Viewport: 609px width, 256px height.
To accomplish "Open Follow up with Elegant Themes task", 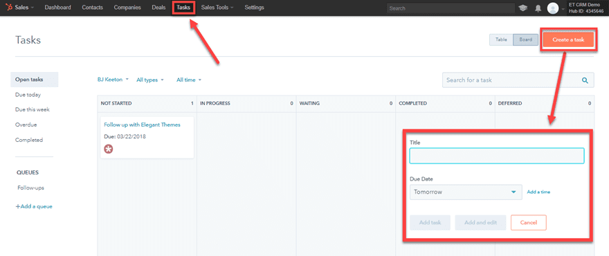I will click(x=142, y=125).
